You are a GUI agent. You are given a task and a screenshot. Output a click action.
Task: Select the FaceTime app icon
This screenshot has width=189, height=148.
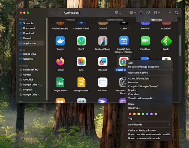point(145,41)
